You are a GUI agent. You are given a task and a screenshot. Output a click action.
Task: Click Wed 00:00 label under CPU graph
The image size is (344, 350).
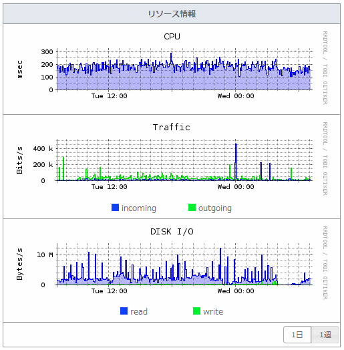pos(236,96)
